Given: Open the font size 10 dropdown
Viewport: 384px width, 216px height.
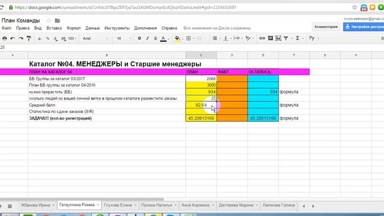Looking at the screenshot, I should click(124, 38).
